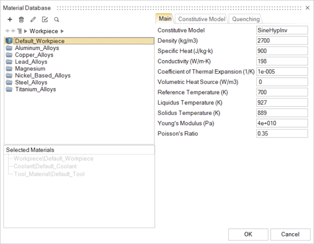Click the delete trash can icon

(x=21, y=20)
